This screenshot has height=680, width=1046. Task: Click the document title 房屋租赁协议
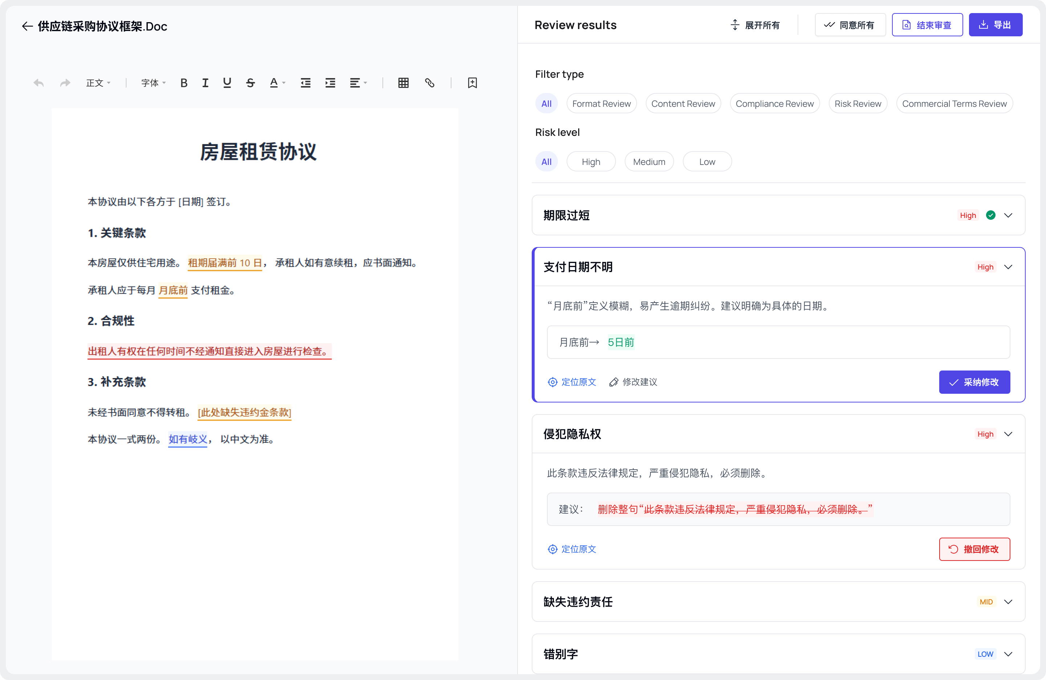(x=258, y=151)
